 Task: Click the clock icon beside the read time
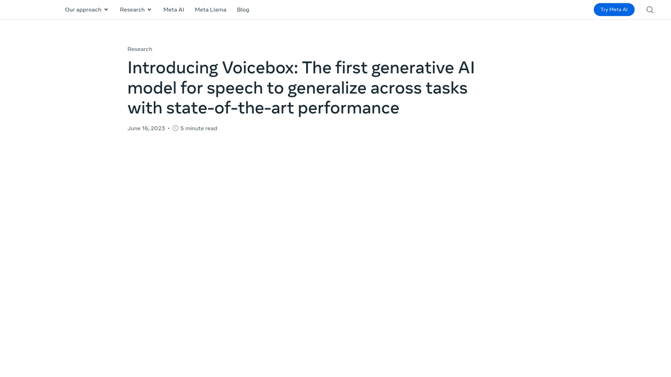[175, 128]
